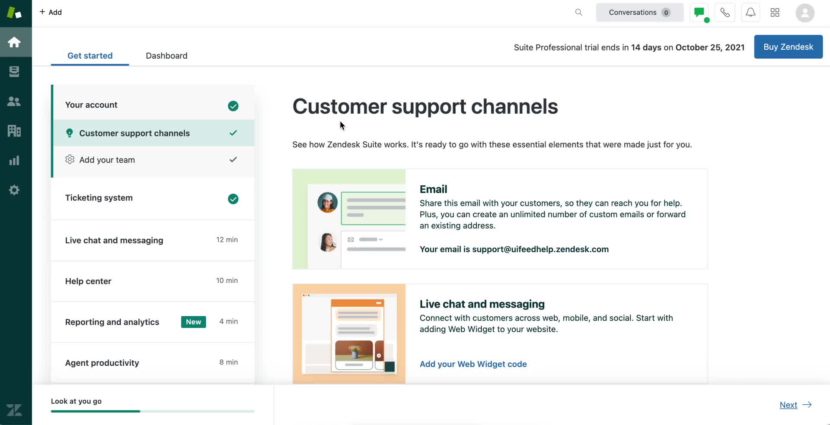Image resolution: width=830 pixels, height=425 pixels.
Task: Click the Add your team checkmark
Action: [x=233, y=159]
